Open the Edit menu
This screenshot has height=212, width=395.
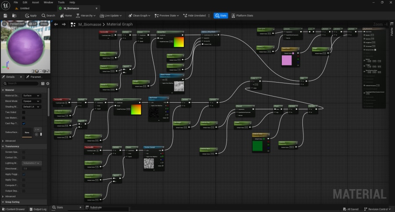coord(25,2)
